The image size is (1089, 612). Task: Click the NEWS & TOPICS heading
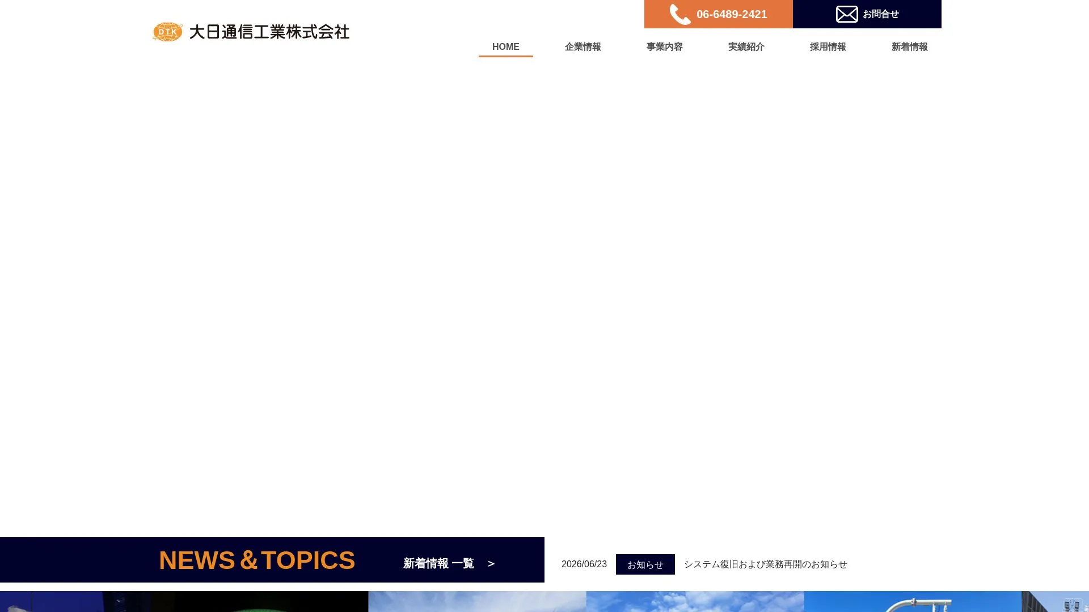pos(257,560)
